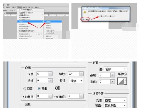149x108 pixels.
Task: Click the 深度 (depth) input field
Action: (42, 74)
